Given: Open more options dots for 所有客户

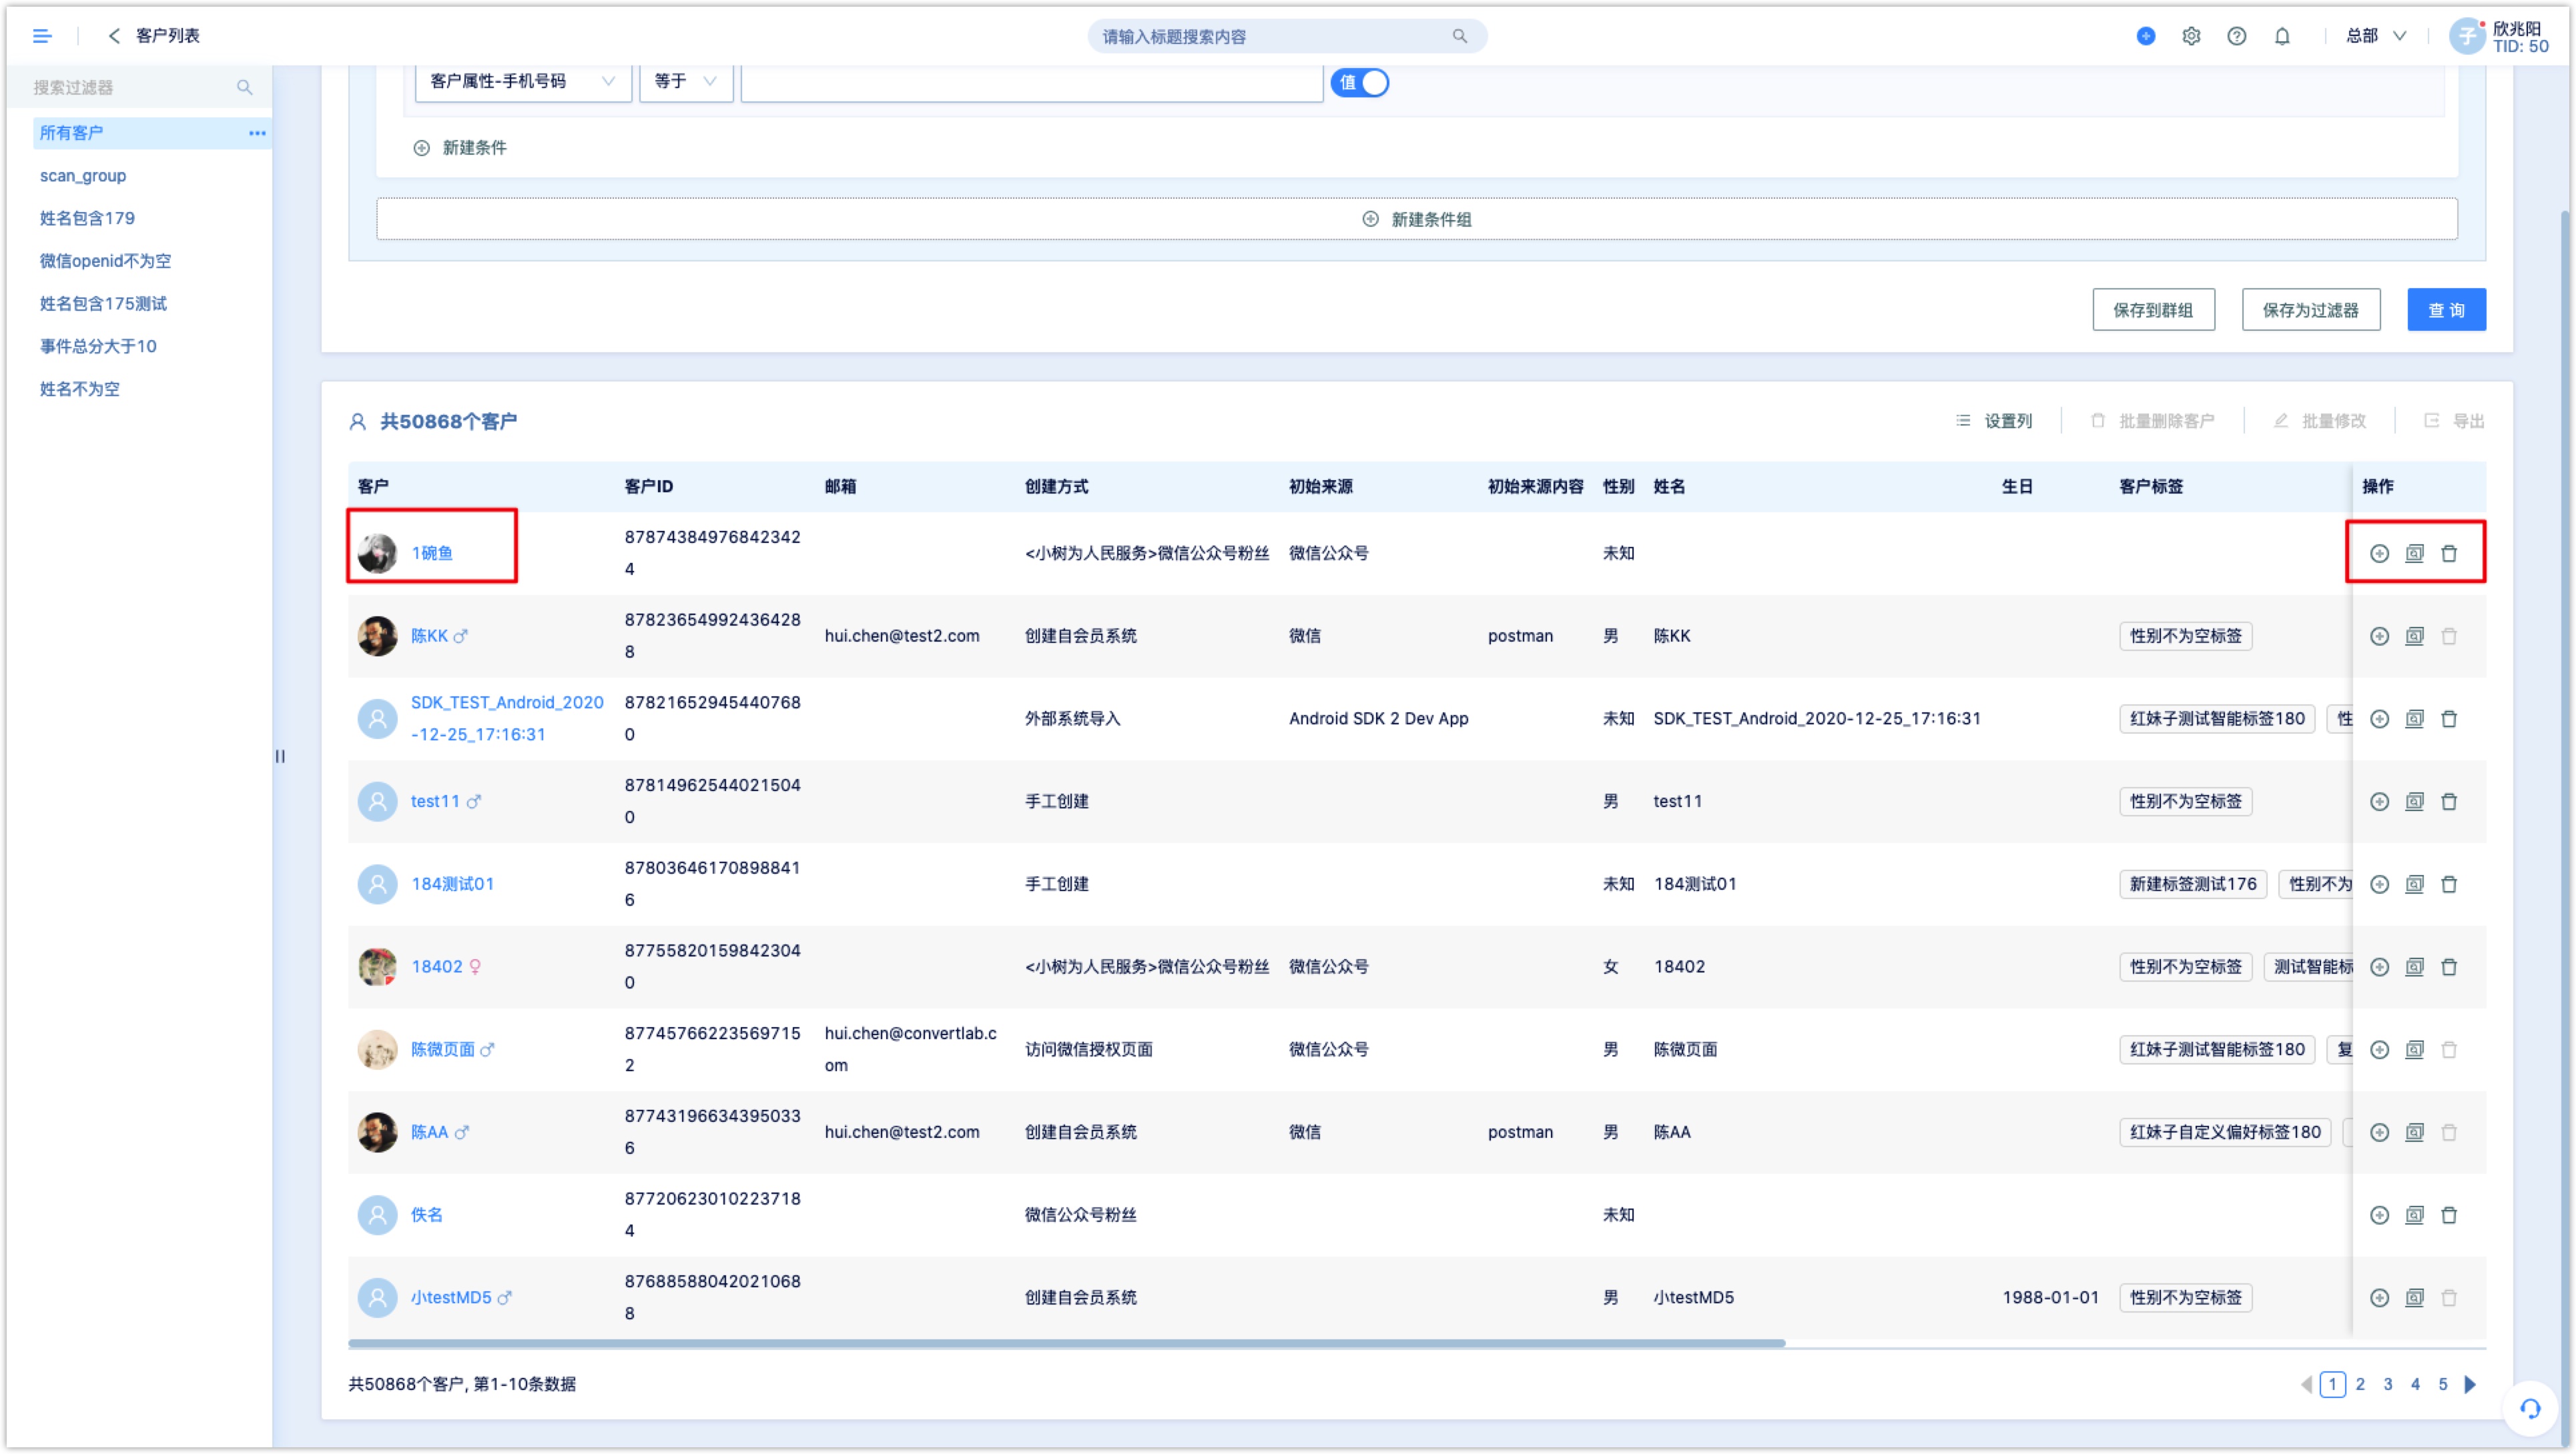Looking at the screenshot, I should (x=257, y=133).
